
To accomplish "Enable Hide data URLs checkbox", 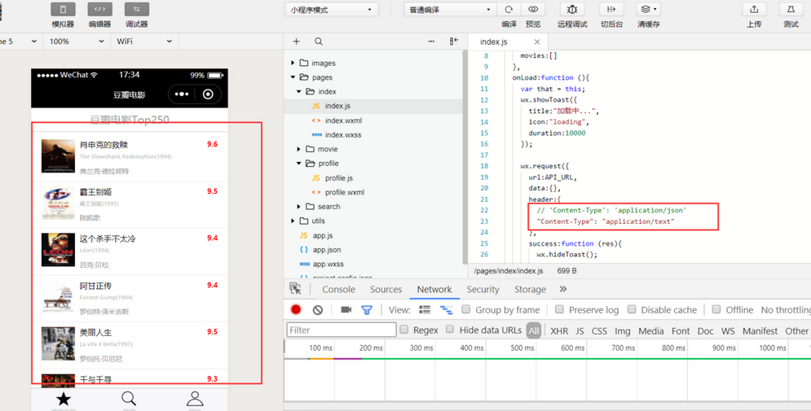I will (x=450, y=330).
